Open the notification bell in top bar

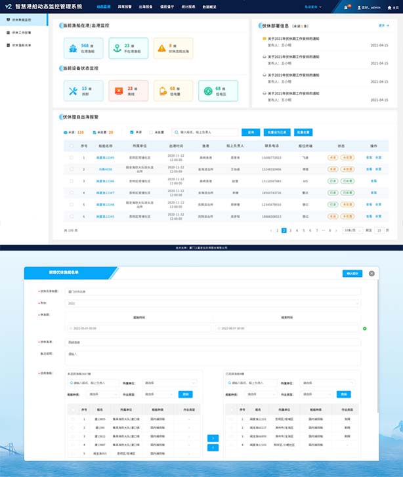(347, 7)
